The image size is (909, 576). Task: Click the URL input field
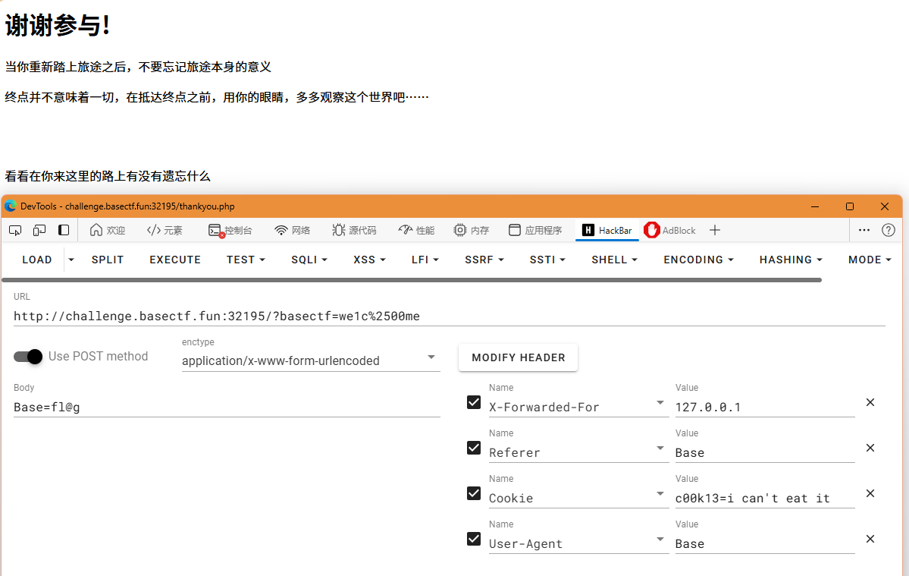coord(449,316)
